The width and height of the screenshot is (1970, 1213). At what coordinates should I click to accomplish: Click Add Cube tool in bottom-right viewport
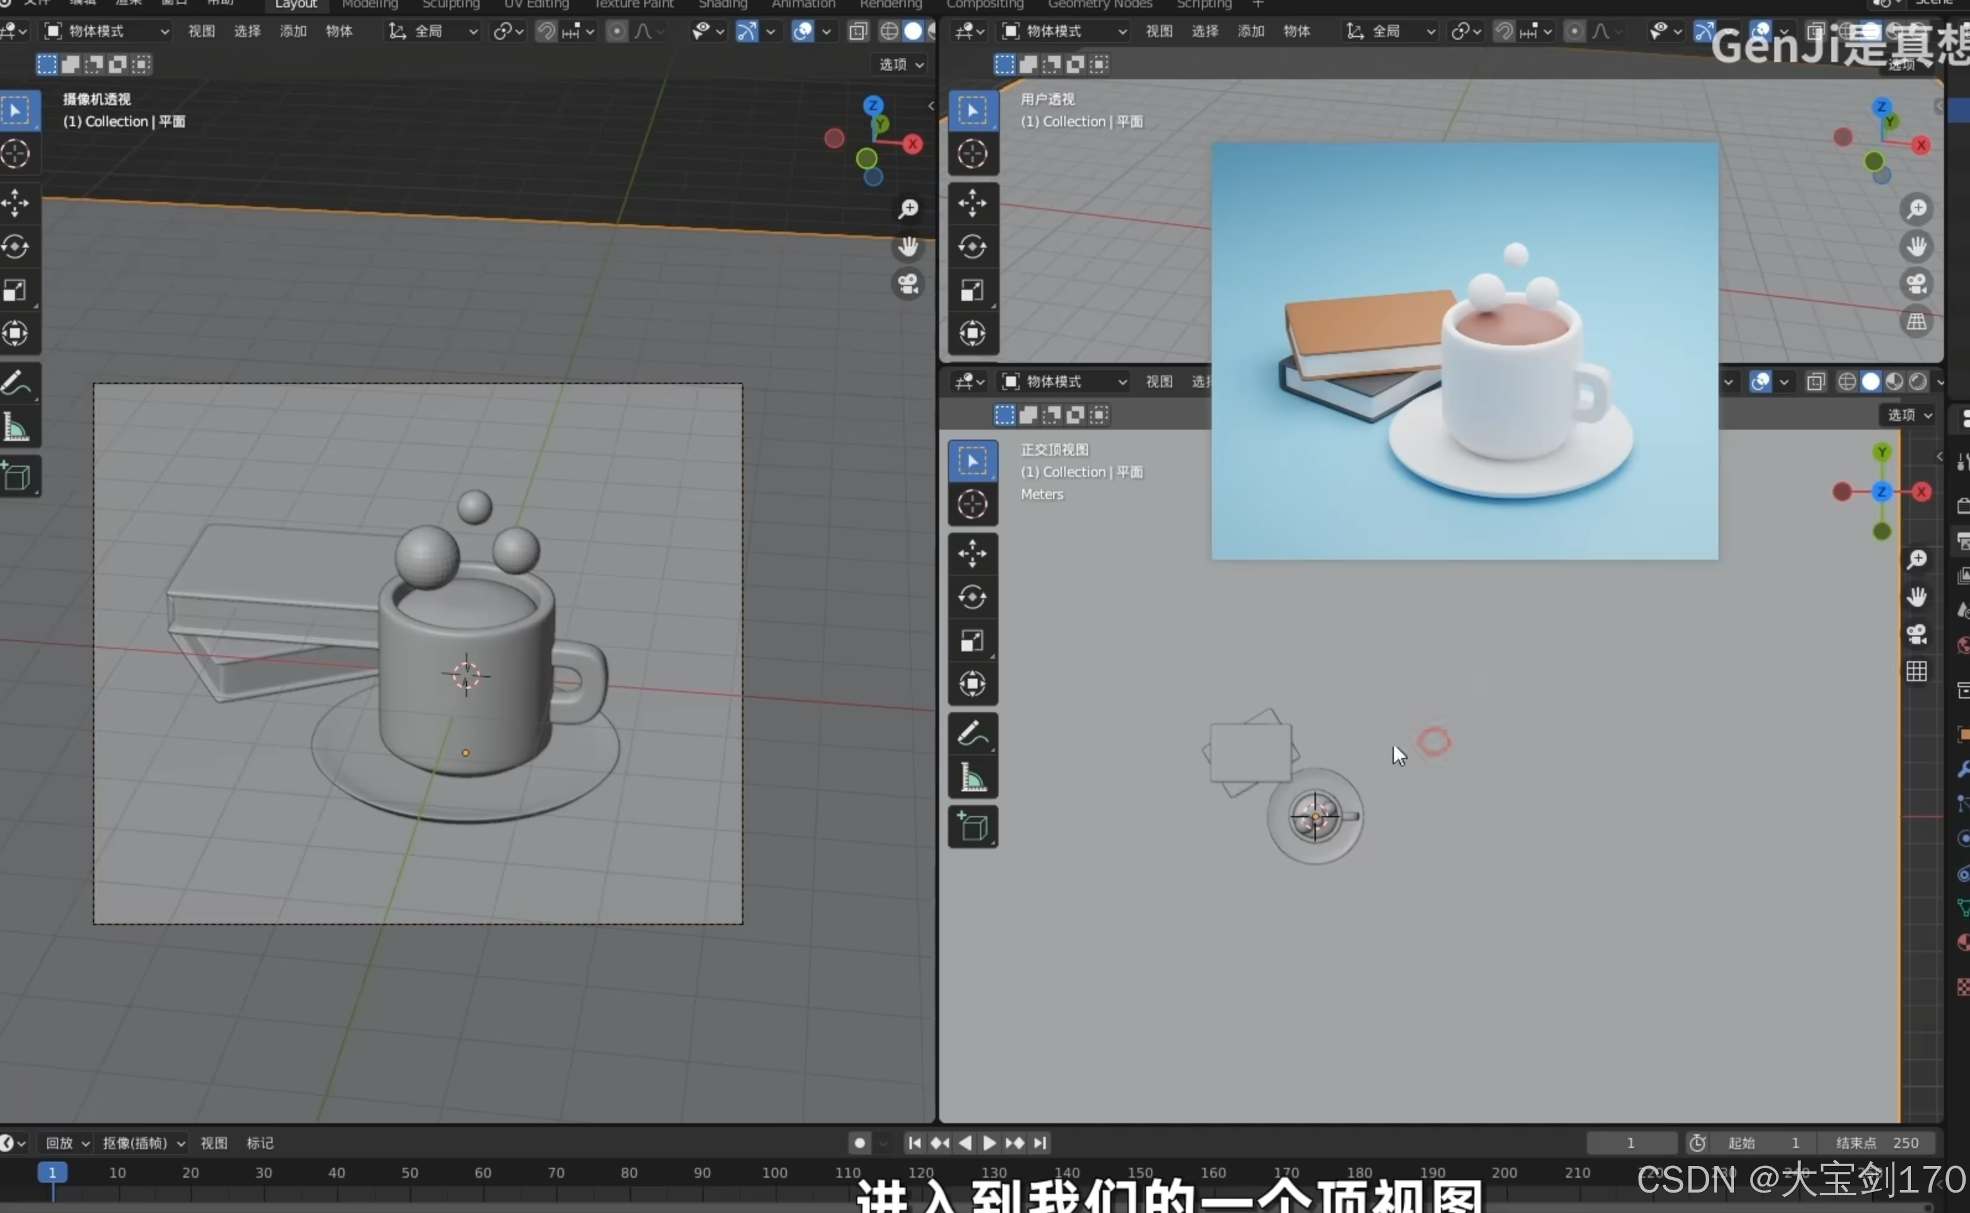pos(973,827)
